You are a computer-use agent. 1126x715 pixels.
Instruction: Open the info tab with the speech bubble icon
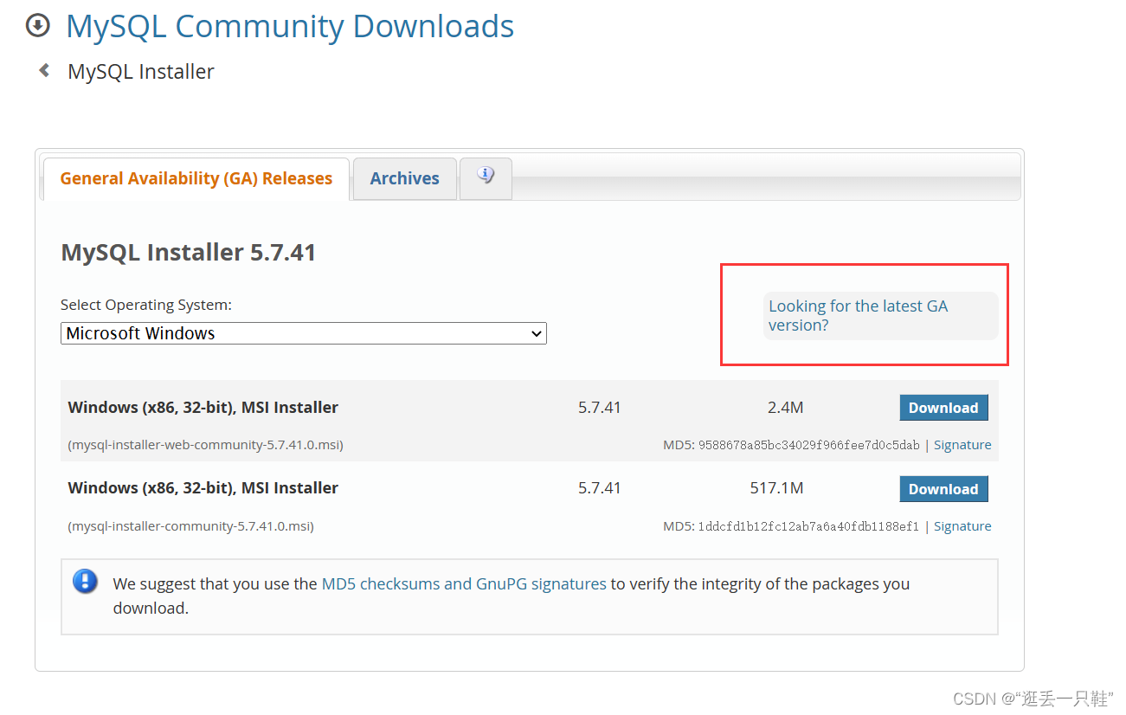click(x=486, y=177)
